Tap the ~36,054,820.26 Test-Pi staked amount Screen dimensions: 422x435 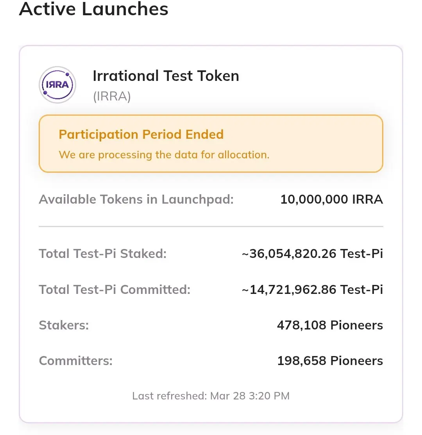pos(312,254)
